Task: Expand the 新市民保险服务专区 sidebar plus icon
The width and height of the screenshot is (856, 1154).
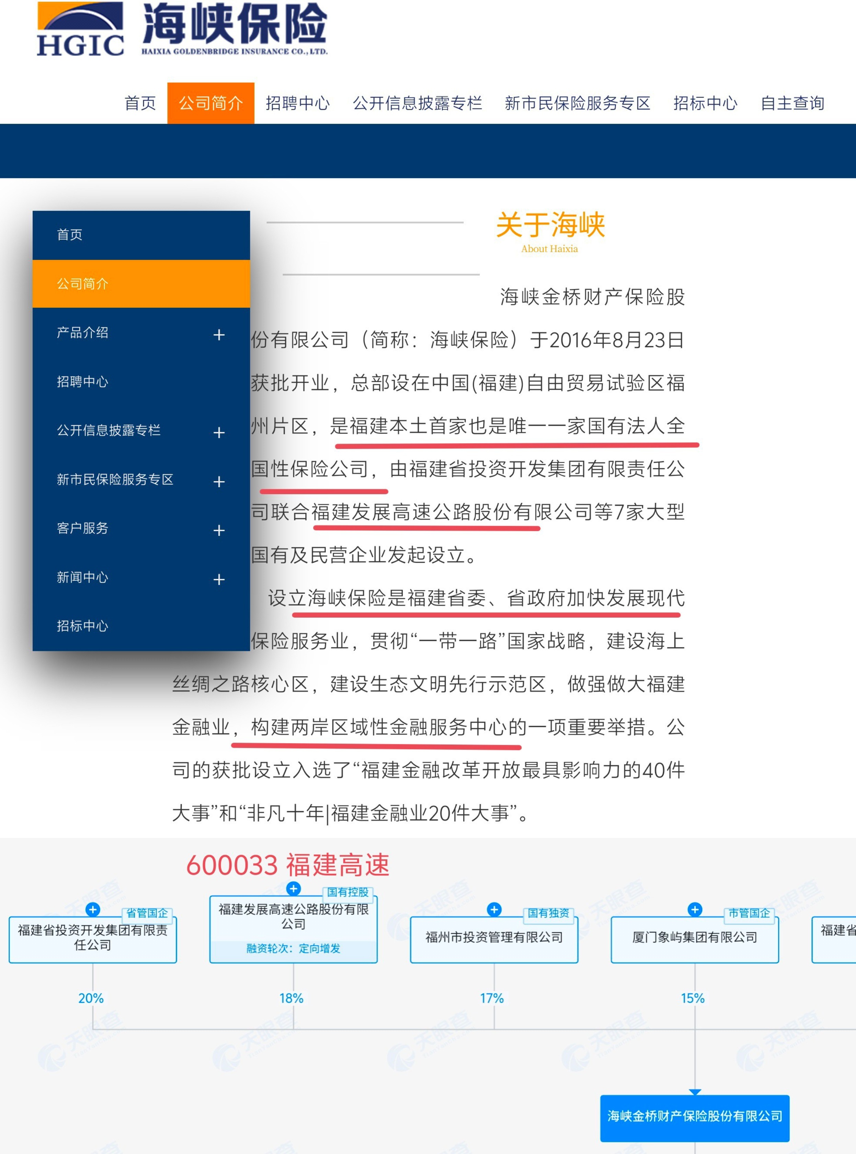Action: coord(219,481)
